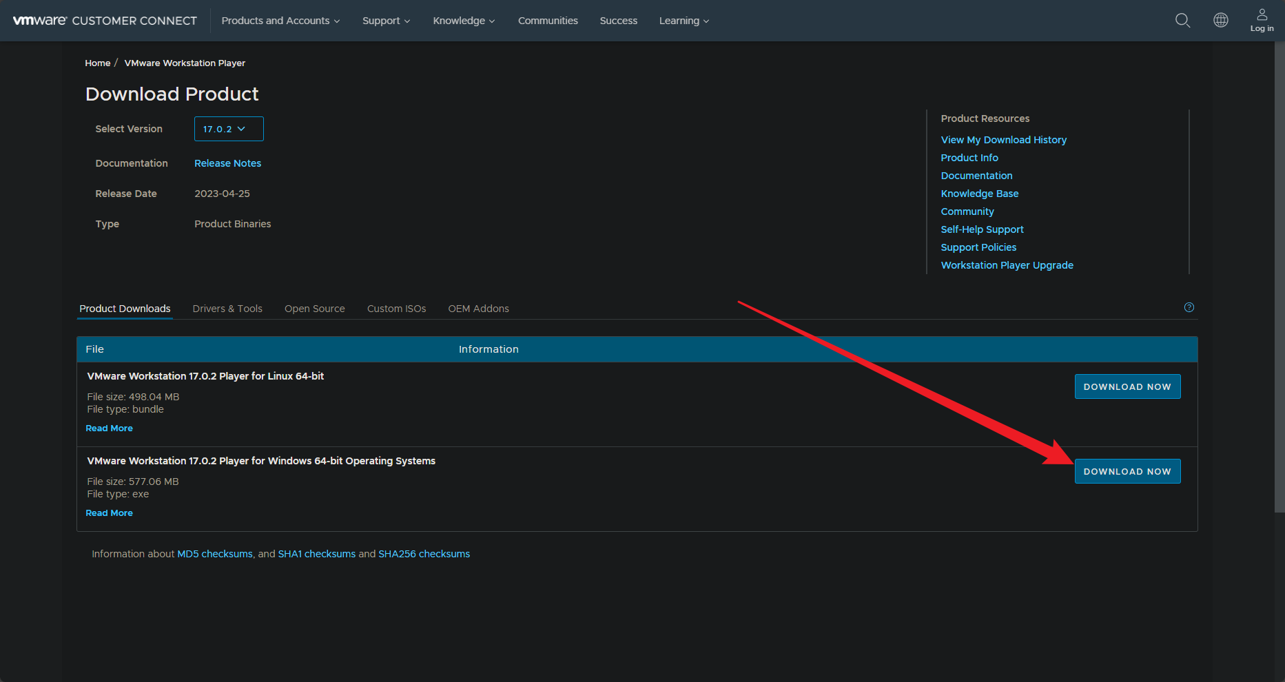Open the globe language selector

coord(1220,21)
